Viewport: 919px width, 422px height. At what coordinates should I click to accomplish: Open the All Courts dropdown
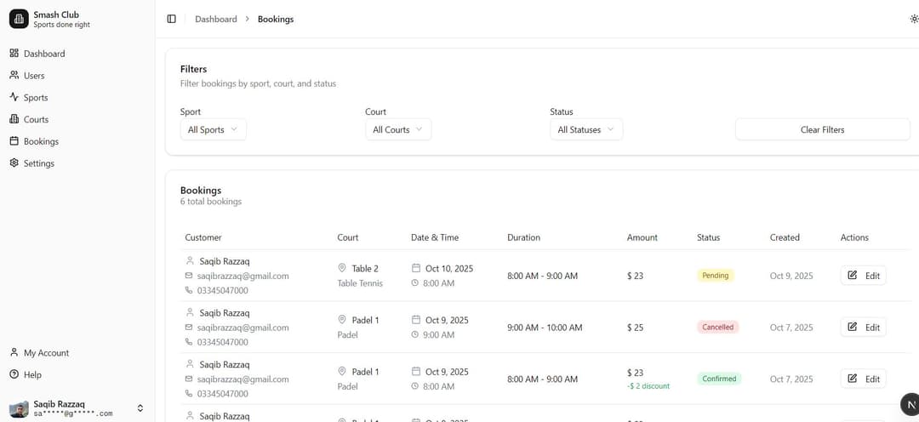pos(398,129)
